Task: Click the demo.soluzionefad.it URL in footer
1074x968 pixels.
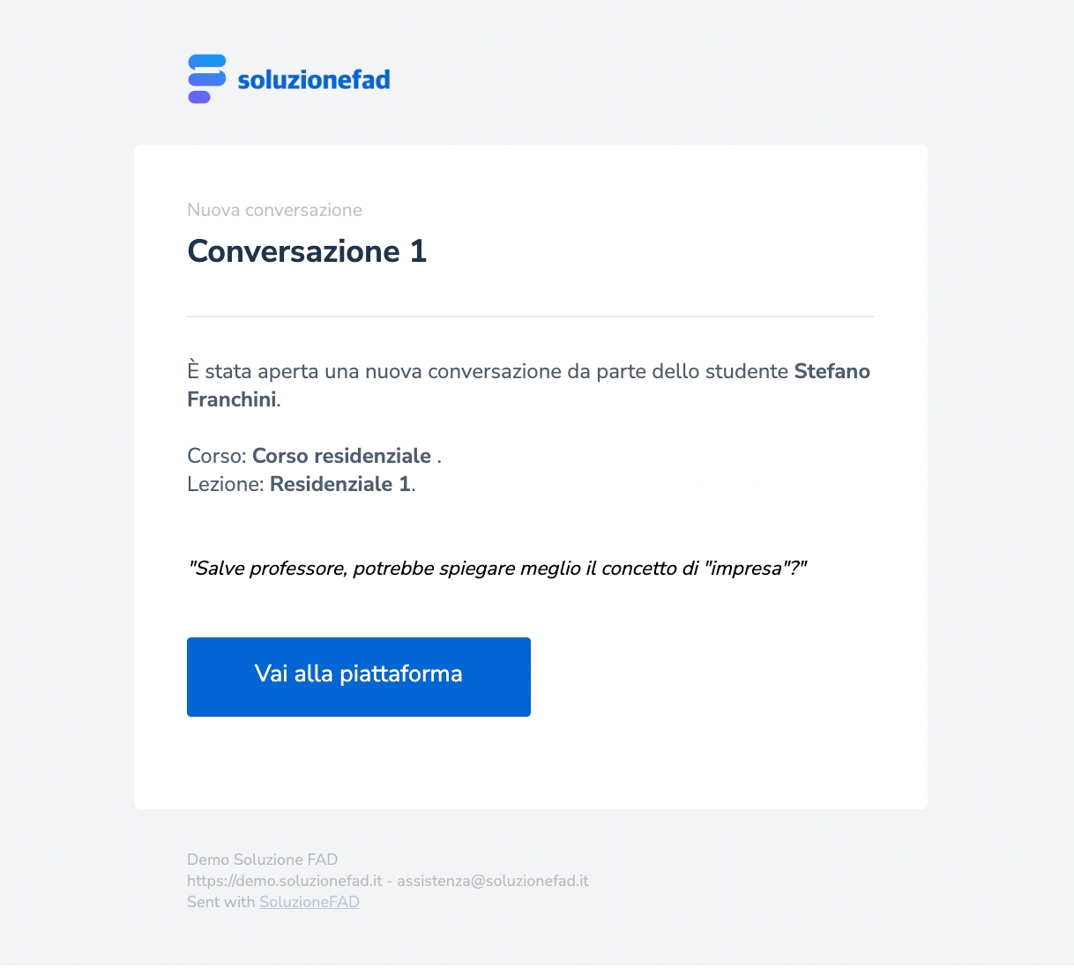Action: pyautogui.click(x=284, y=881)
